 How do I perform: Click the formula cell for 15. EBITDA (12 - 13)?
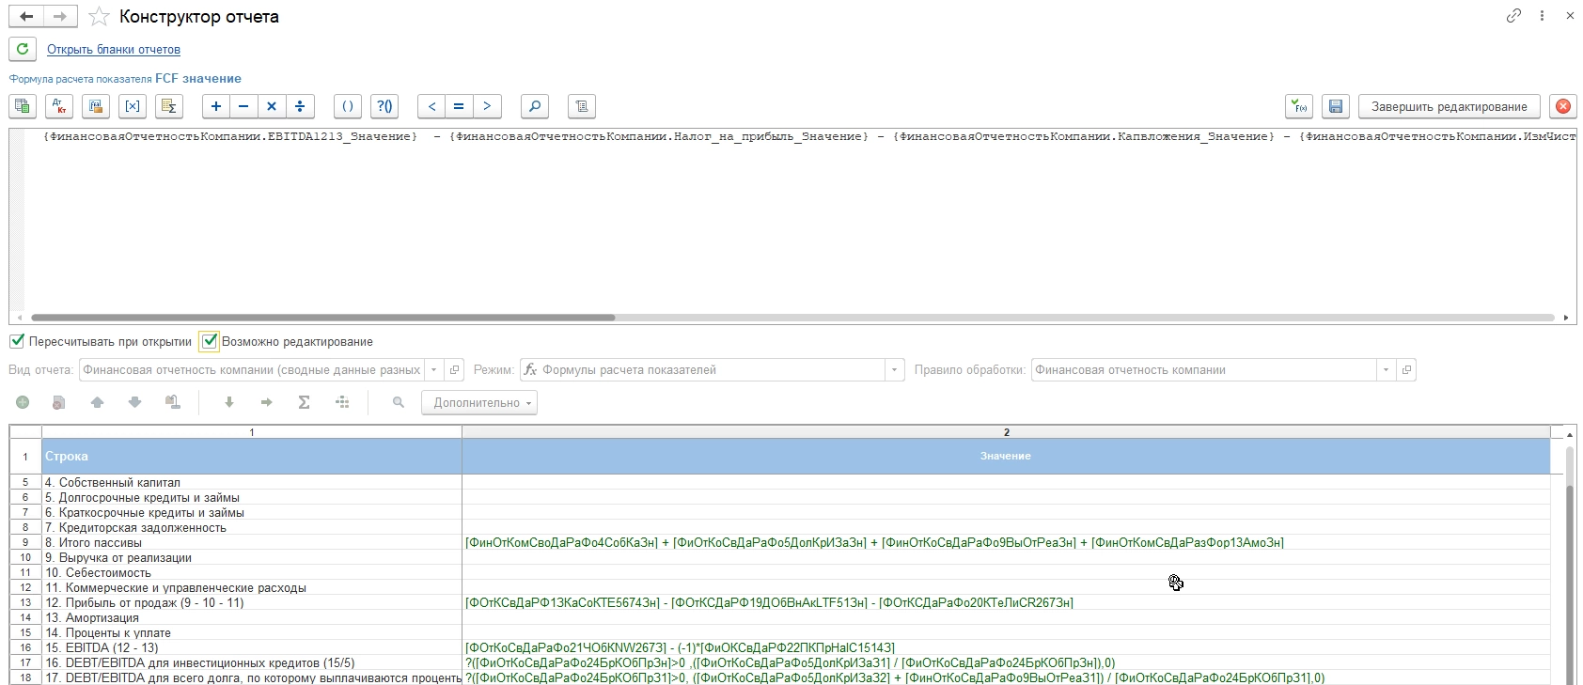(x=1006, y=647)
